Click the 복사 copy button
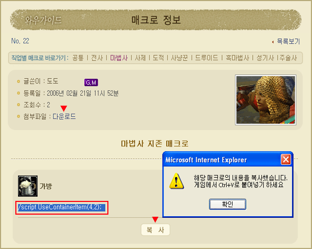312x249 pixels. (x=155, y=230)
